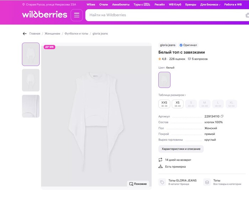Click the similar items 'Похожие' button
This screenshot has height=205, width=249.
tap(138, 184)
